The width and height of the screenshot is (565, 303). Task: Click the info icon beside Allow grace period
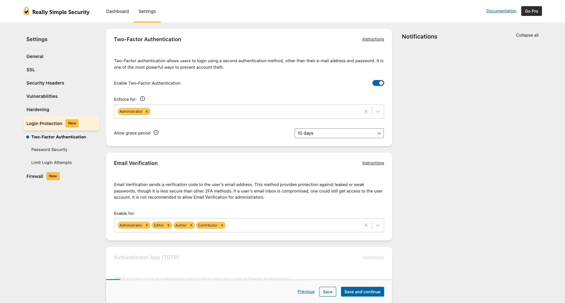pos(156,133)
